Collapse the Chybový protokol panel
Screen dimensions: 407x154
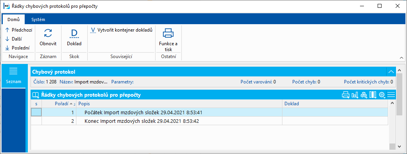click(391, 72)
